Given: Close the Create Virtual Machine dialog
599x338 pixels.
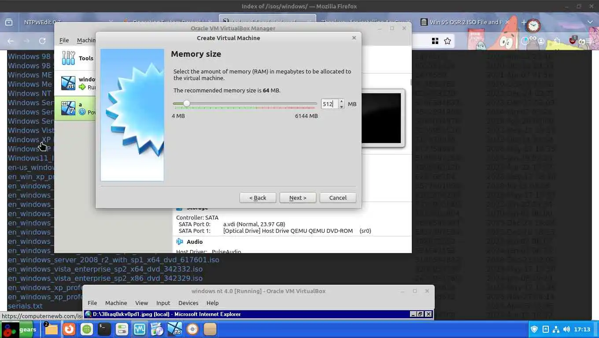Looking at the screenshot, I should 354,38.
